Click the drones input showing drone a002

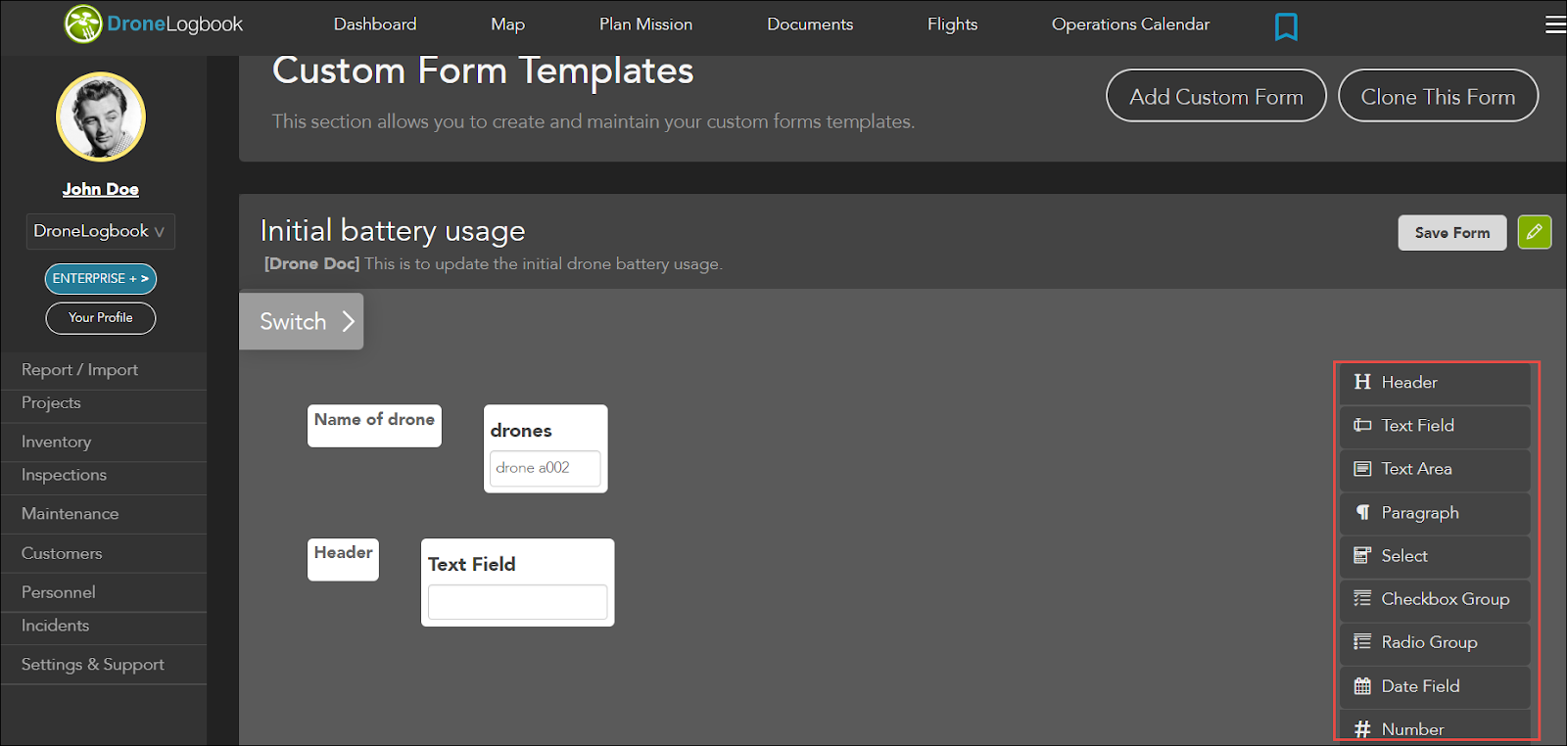545,468
